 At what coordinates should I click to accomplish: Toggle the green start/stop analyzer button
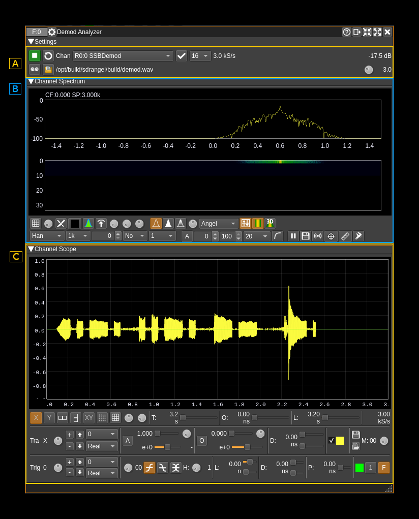35,56
